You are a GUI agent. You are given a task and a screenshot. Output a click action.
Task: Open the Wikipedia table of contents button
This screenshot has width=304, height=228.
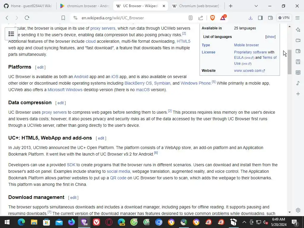pyautogui.click(x=11, y=34)
